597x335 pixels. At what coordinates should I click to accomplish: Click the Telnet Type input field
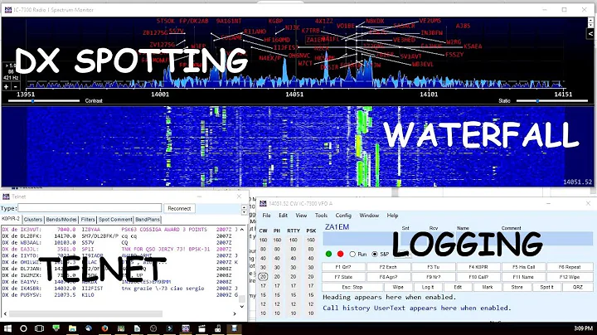coord(90,208)
